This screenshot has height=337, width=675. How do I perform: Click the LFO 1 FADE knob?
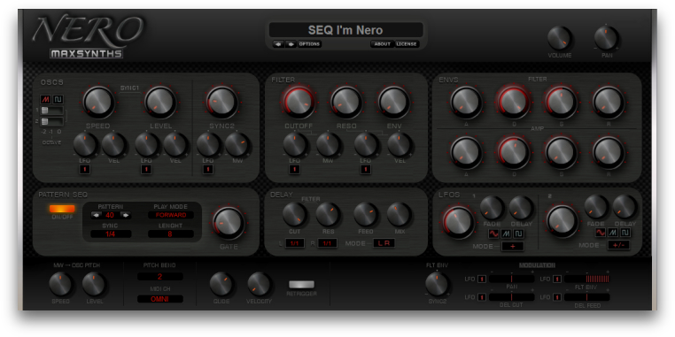(x=492, y=208)
